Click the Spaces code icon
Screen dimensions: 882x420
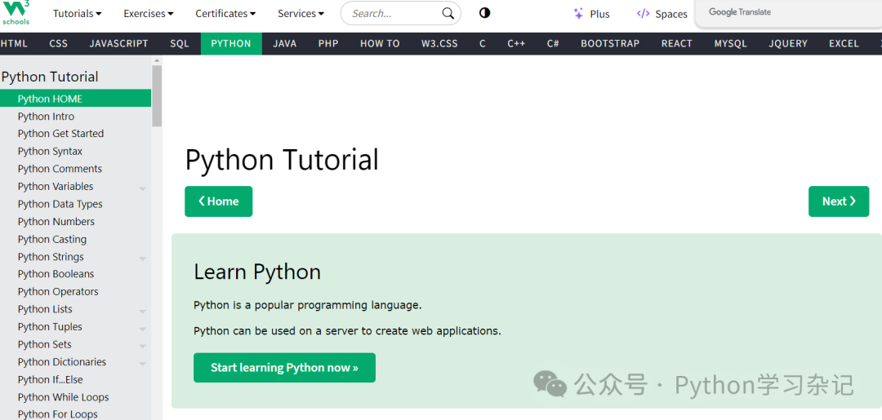[643, 14]
